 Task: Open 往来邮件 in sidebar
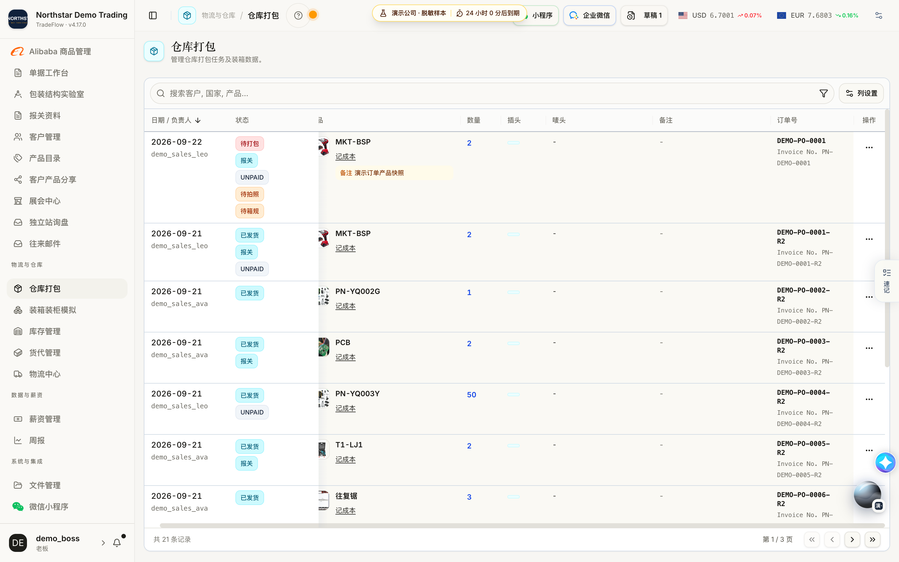point(67,244)
